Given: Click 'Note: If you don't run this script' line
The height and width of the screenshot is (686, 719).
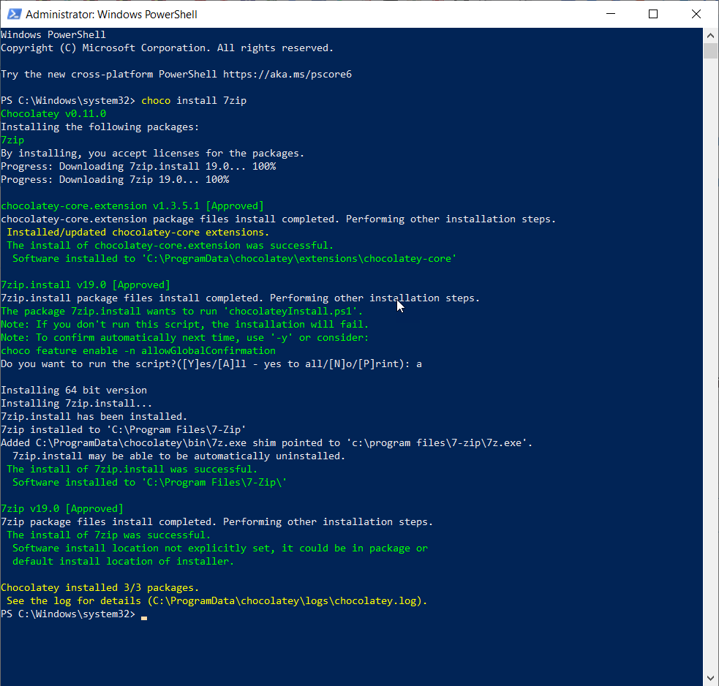Looking at the screenshot, I should pyautogui.click(x=185, y=325).
